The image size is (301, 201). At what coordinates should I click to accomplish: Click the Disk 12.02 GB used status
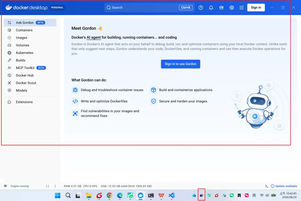(126, 186)
